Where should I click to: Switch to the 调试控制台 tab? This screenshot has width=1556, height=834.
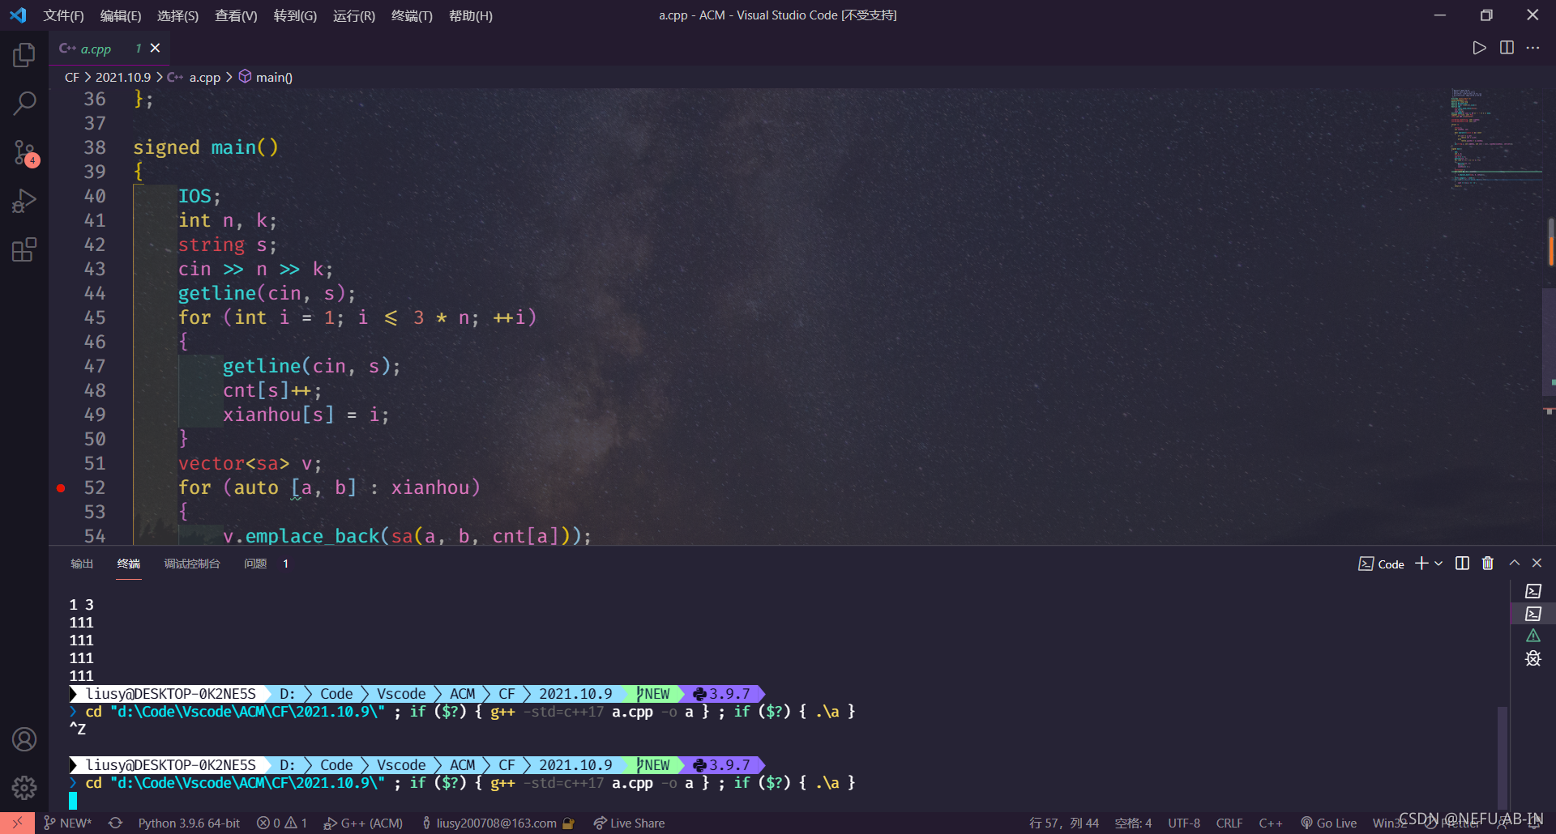click(192, 564)
